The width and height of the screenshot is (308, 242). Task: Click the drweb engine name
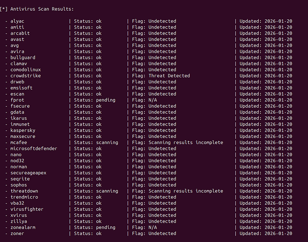(x=17, y=82)
